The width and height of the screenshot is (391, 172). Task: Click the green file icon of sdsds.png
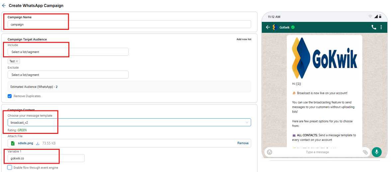pos(13,143)
